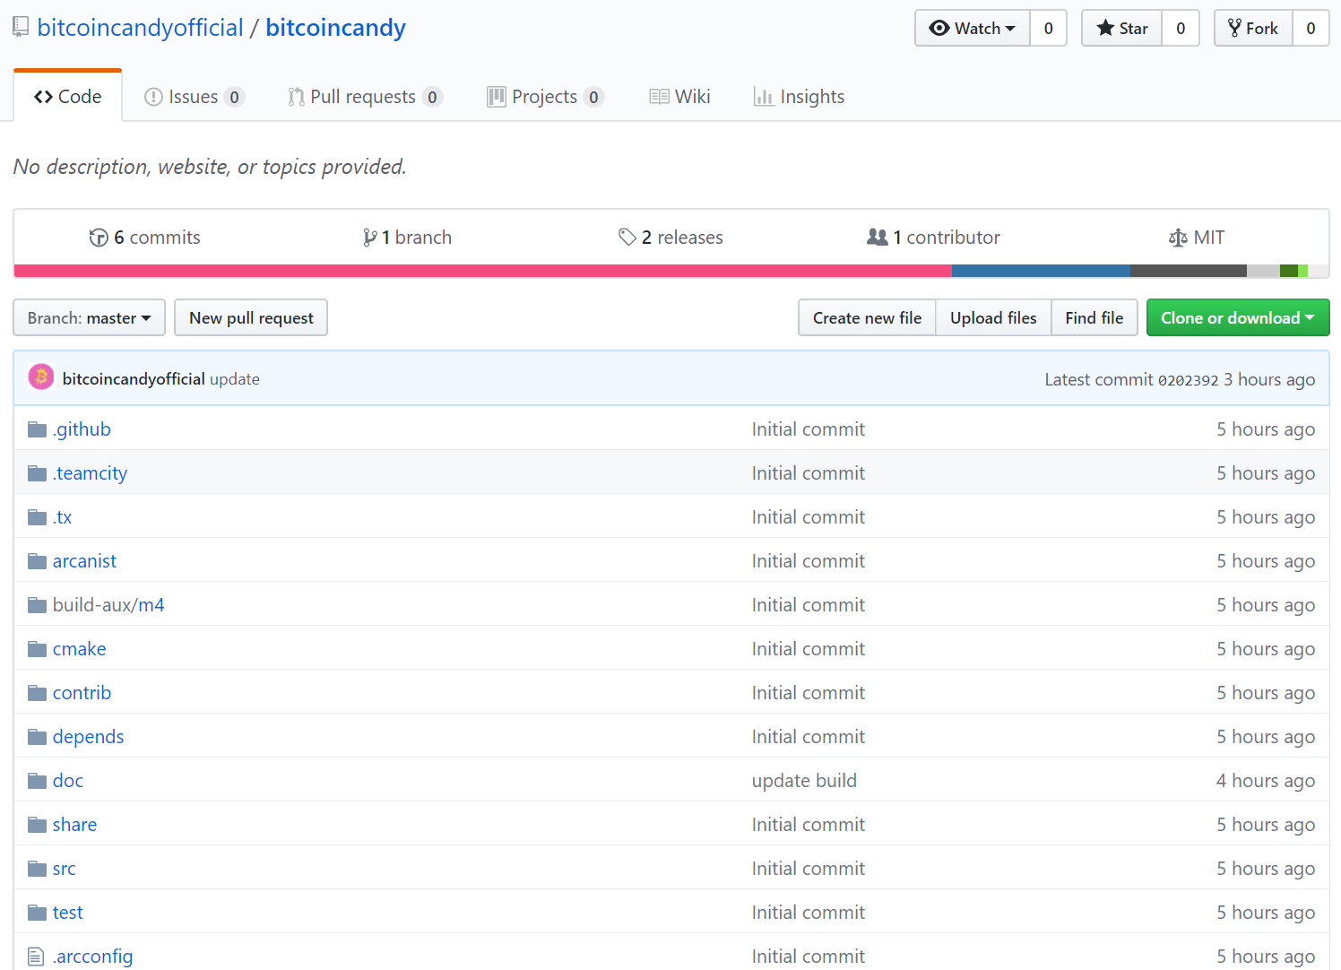Switch to the Code tab
Viewport: 1341px width, 970px height.
point(68,97)
